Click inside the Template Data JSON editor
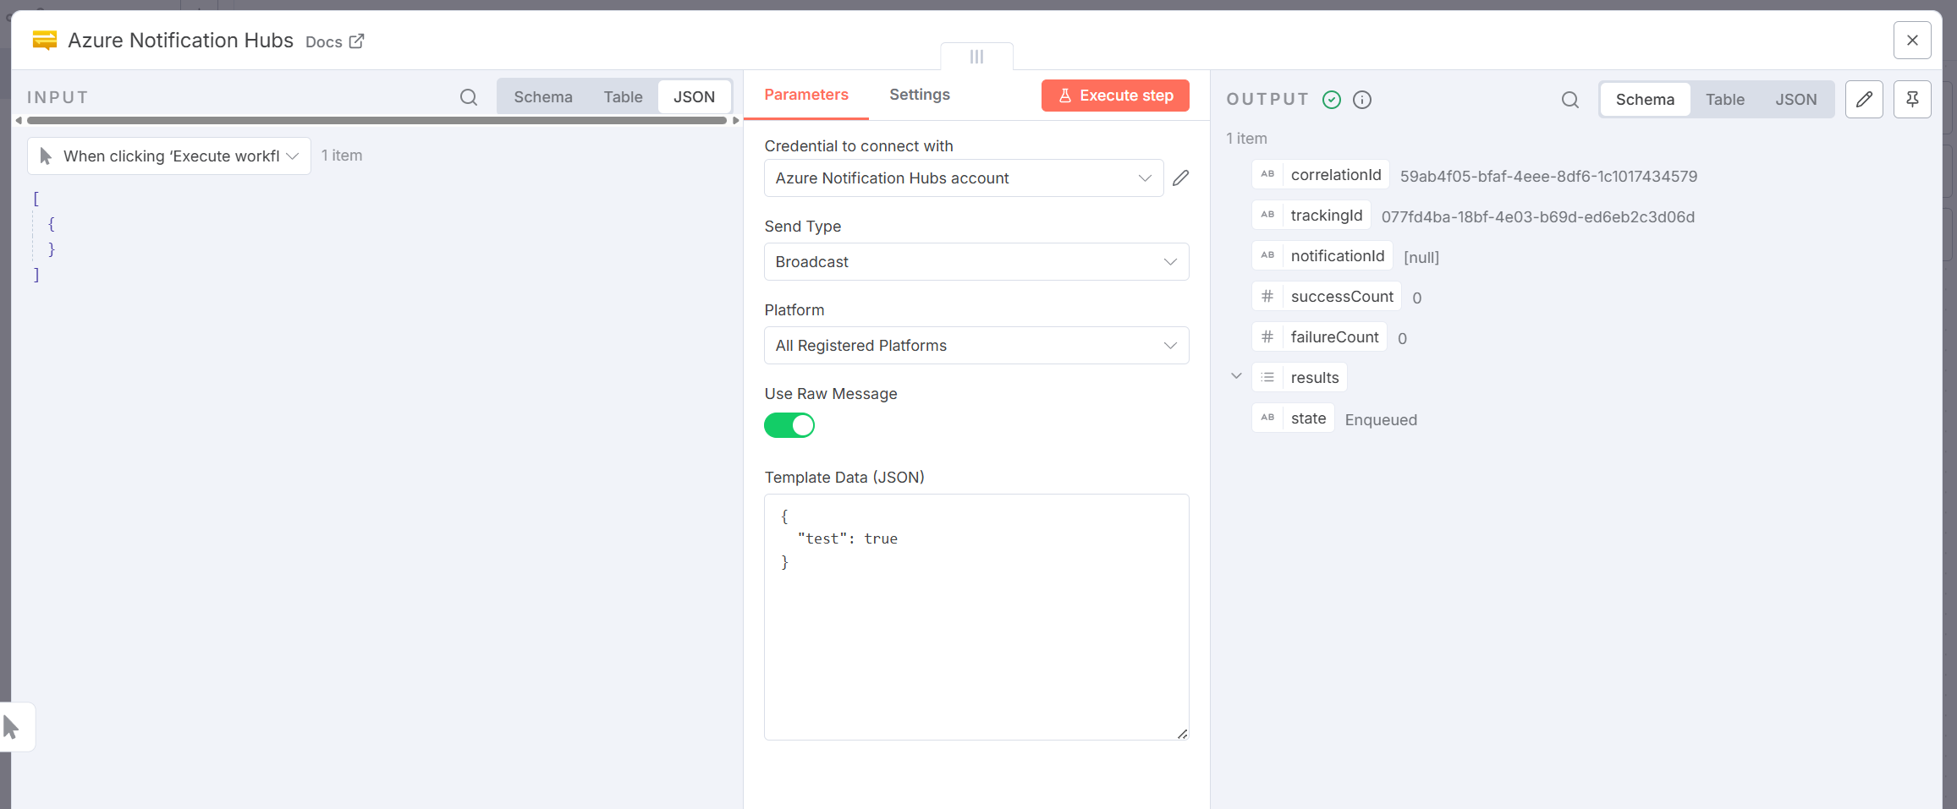 point(976,617)
